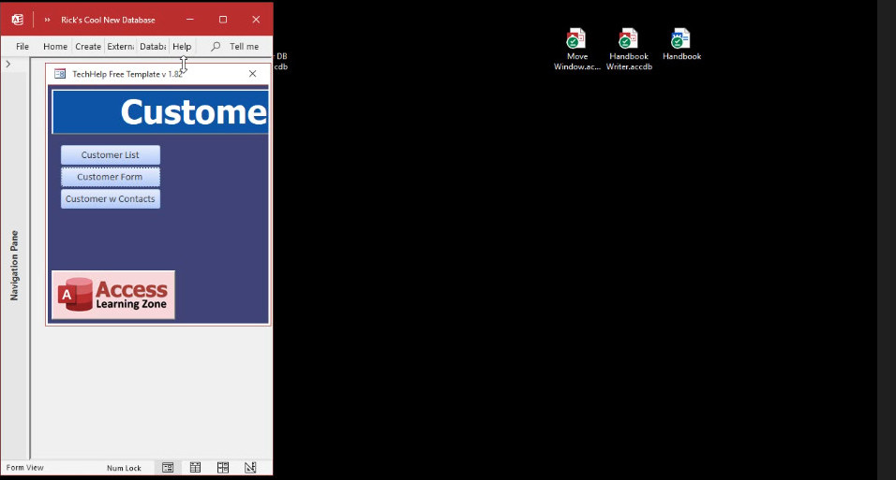Open the Help ribbon tab
Viewport: 896px width, 480px height.
(182, 47)
